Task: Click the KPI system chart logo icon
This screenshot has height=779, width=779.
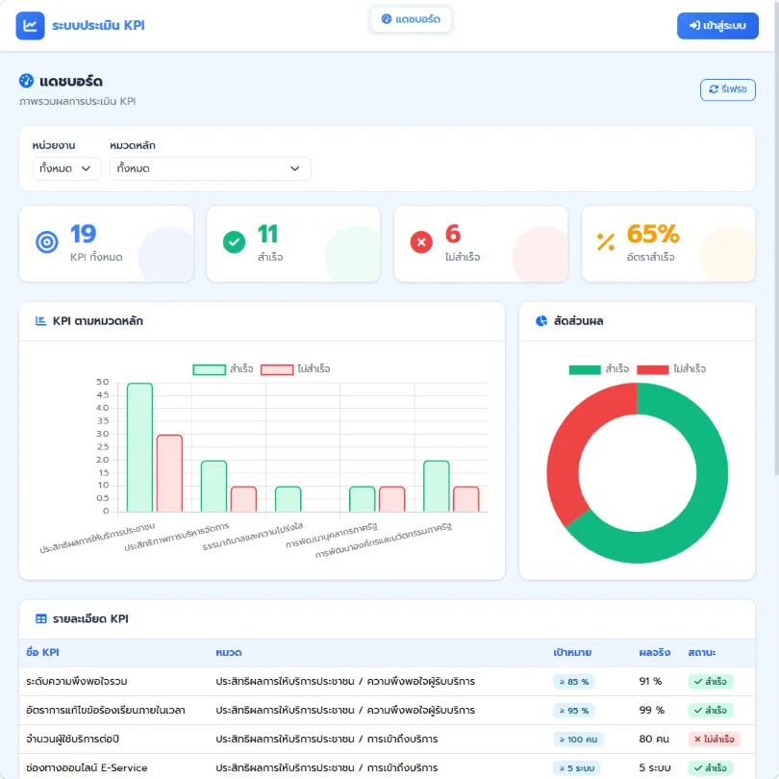Action: coord(30,25)
